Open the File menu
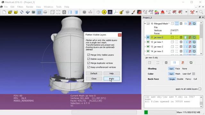Screen dimensions: 205x115 click(6, 7)
